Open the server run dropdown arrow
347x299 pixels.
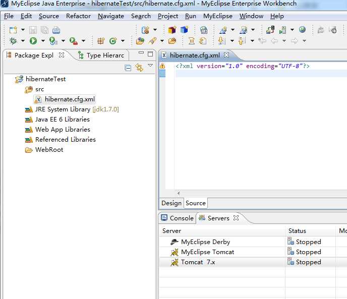pos(292,30)
